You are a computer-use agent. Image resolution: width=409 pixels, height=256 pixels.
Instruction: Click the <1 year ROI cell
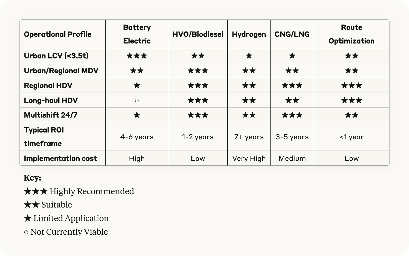pos(351,137)
